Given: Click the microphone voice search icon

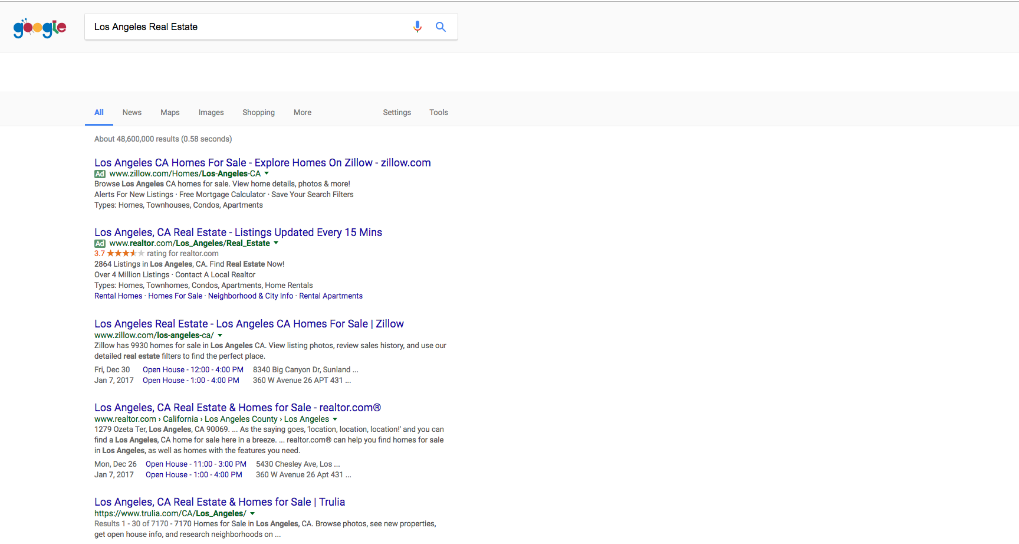Looking at the screenshot, I should 418,27.
